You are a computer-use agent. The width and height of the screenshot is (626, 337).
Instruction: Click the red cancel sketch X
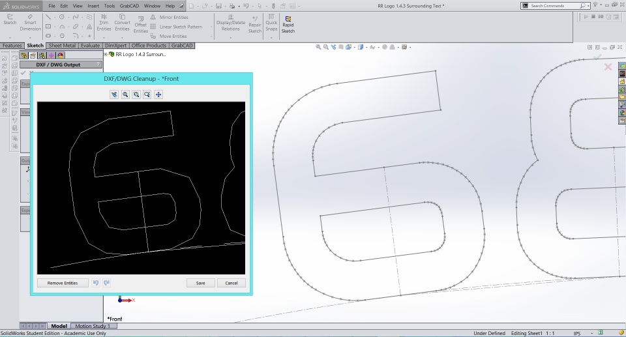point(608,67)
